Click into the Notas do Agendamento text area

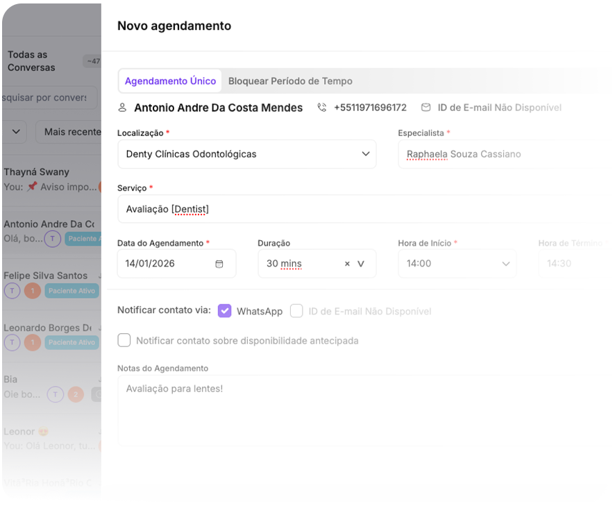point(364,410)
